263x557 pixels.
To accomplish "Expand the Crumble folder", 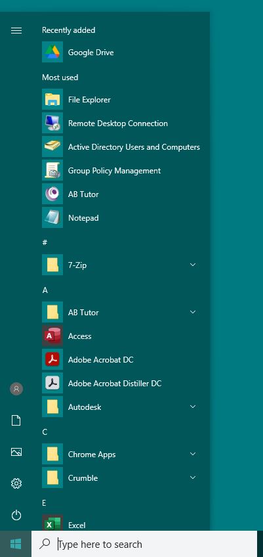I will pos(193,478).
